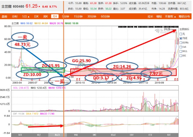The height and width of the screenshot is (137, 193).
Task: Click 拉长 to stretch the chart
Action: tap(150, 16)
